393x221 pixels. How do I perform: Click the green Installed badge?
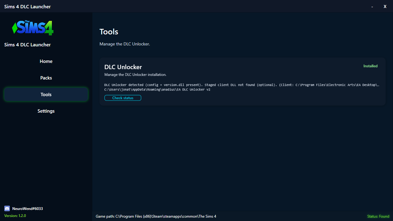pyautogui.click(x=370, y=66)
